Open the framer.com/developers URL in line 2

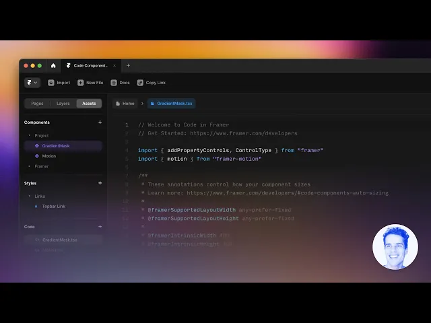244,133
